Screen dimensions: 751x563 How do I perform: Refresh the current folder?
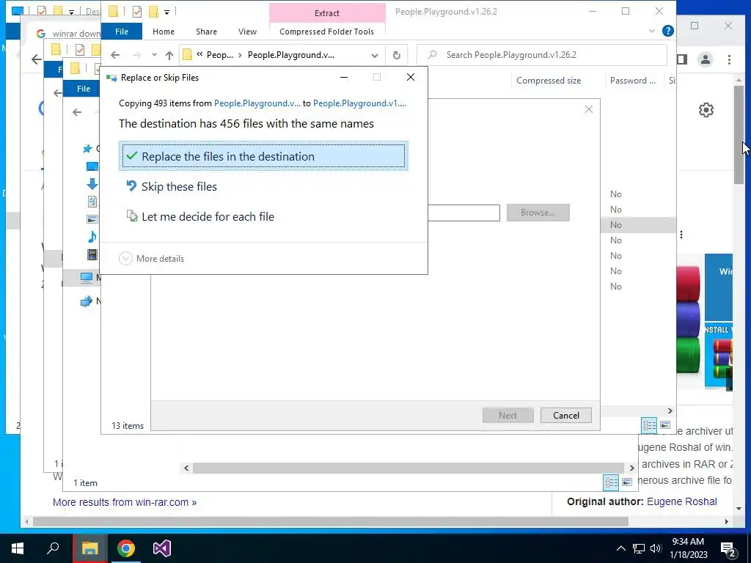pyautogui.click(x=397, y=55)
